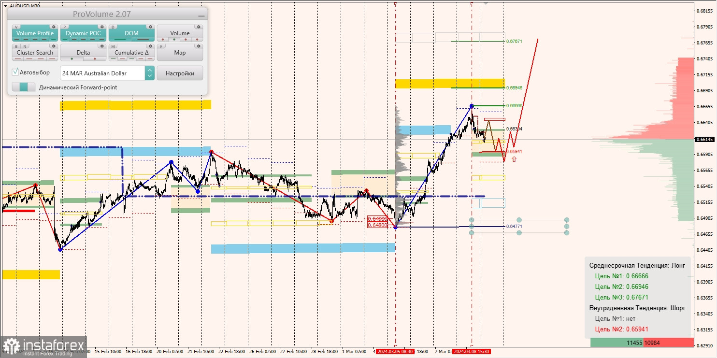The width and height of the screenshot is (717, 358).
Task: Click 'Цель №1: нет' line
Action: click(x=615, y=319)
